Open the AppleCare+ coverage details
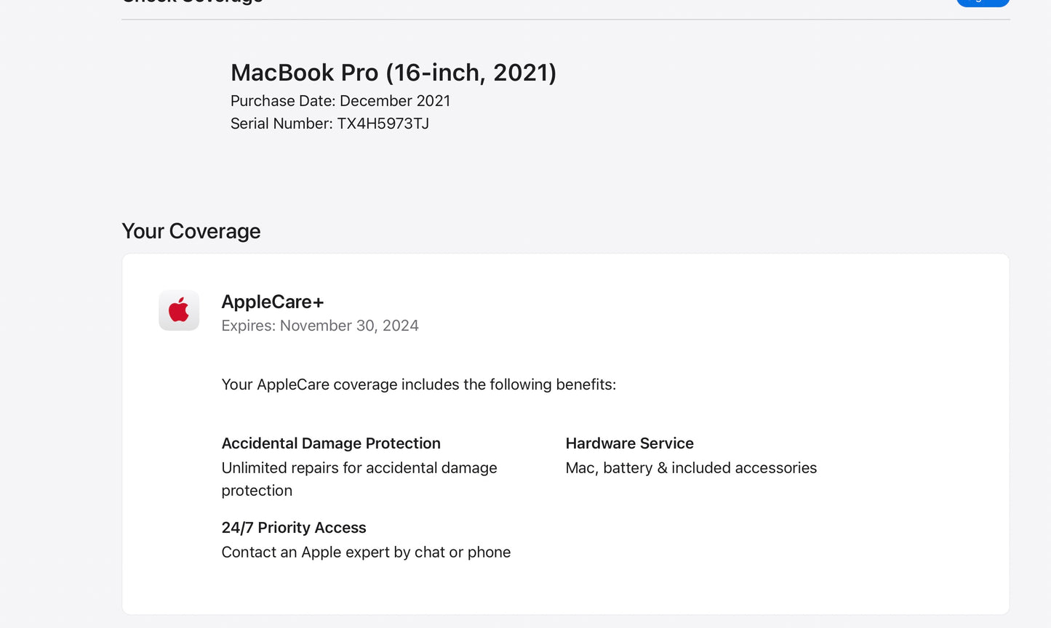Image resolution: width=1051 pixels, height=628 pixels. pyautogui.click(x=273, y=301)
